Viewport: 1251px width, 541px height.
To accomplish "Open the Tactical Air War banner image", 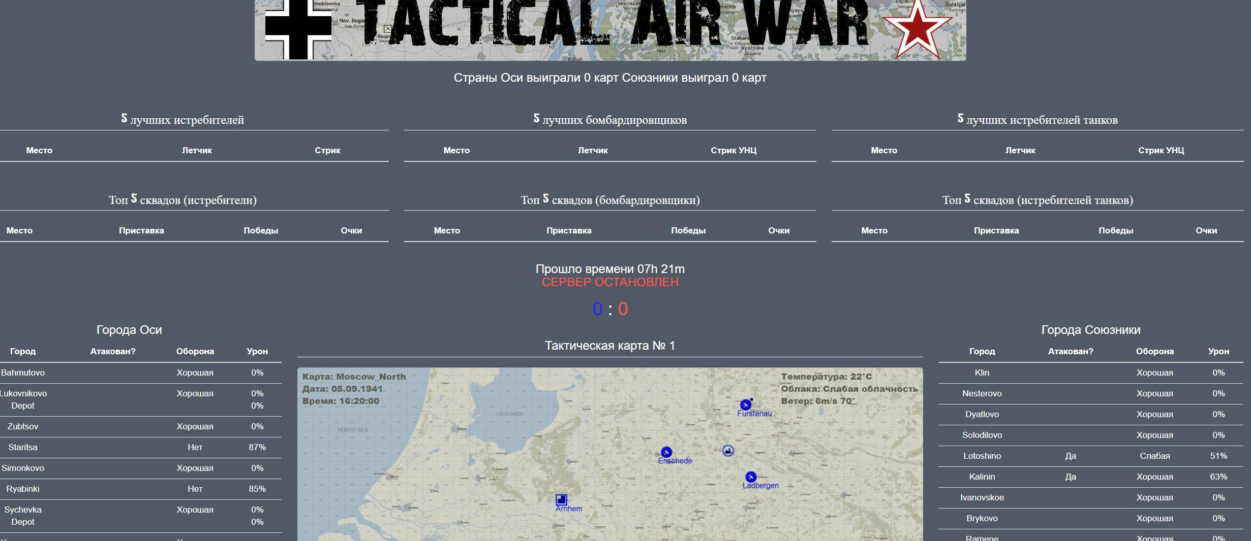I will tap(610, 30).
